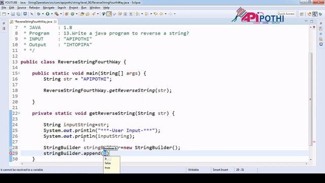
Task: Open the New Java Class dropdown arrow
Action: click(77, 14)
